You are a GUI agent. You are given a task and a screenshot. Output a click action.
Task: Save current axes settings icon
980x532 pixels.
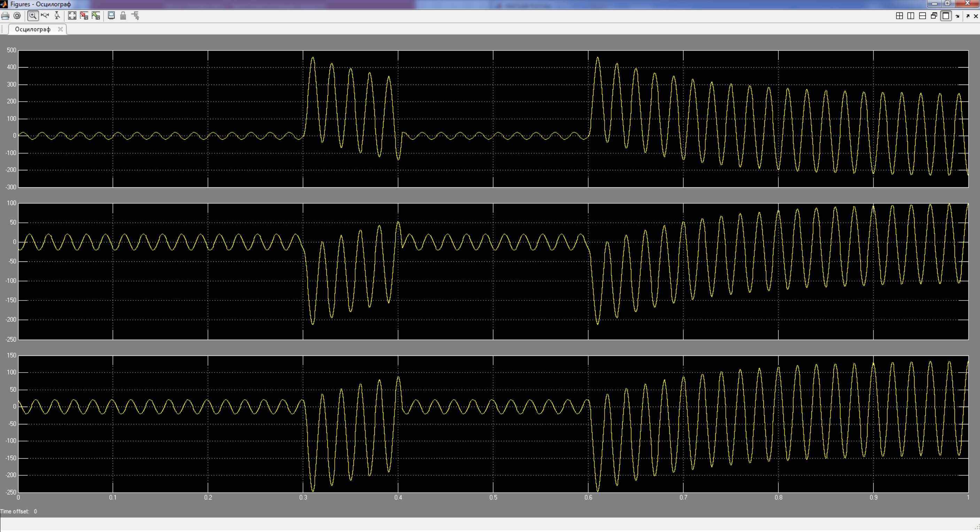[x=84, y=16]
